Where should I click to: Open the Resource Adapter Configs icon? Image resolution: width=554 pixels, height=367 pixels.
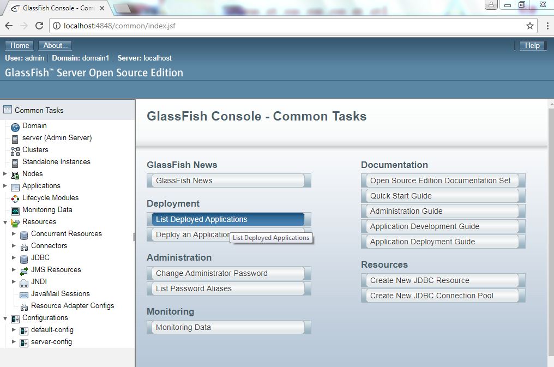click(x=24, y=305)
